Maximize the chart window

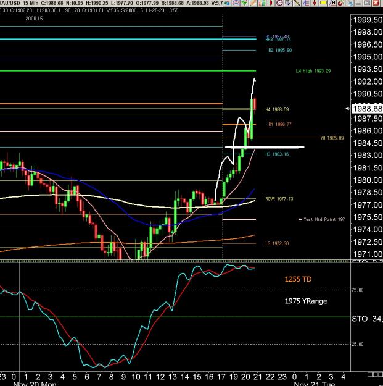point(367,3)
